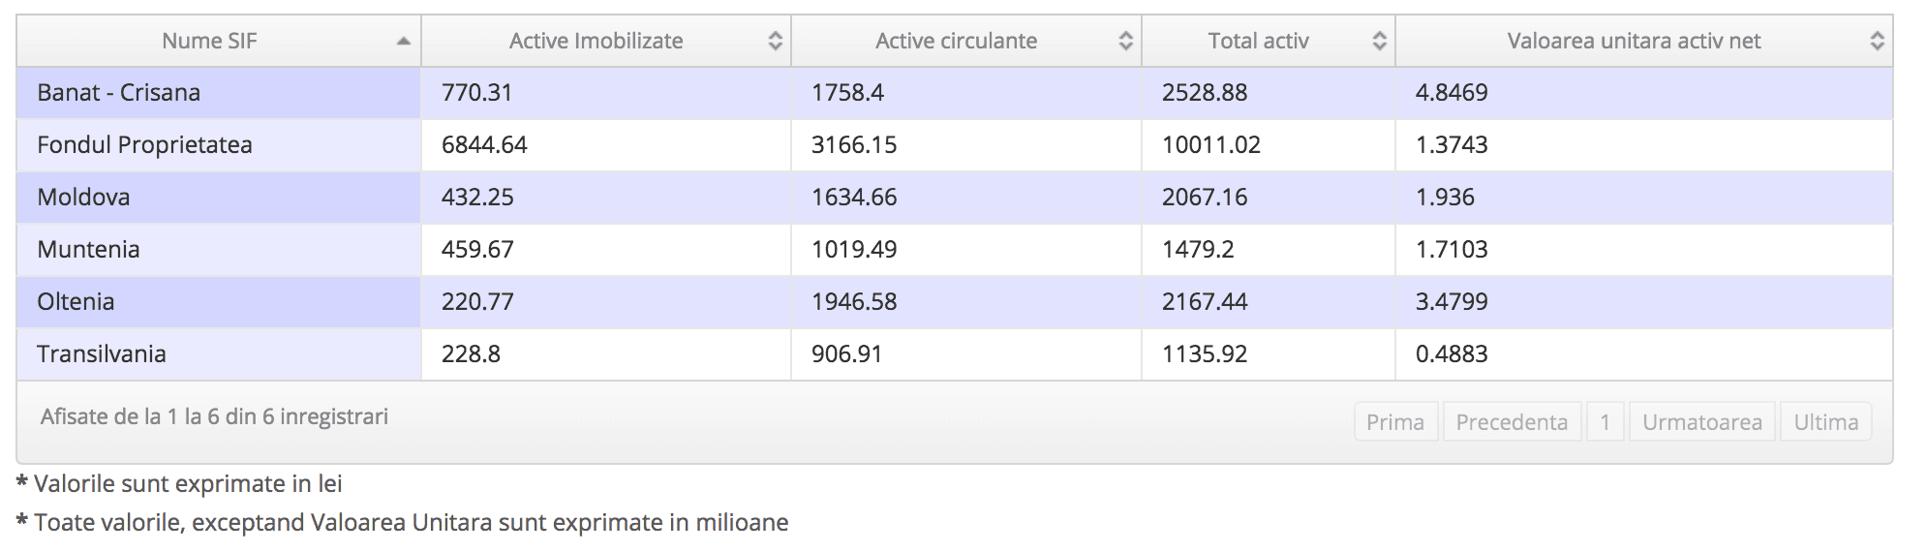Select the Moldova row name cell

219,198
